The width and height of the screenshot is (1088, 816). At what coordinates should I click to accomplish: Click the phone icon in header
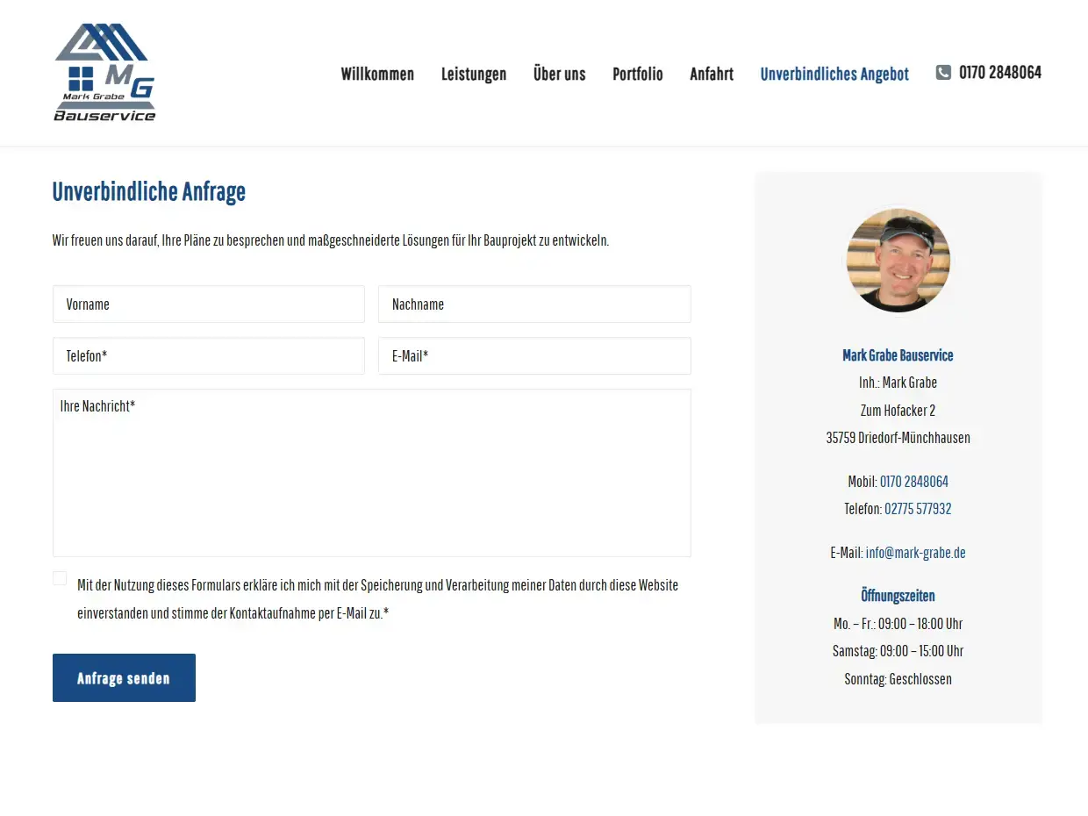point(943,73)
